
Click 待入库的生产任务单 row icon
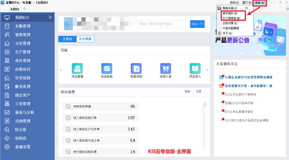point(68,129)
